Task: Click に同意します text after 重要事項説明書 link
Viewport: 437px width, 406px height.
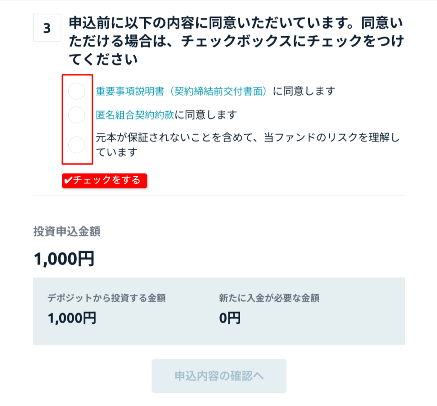Action: 303,91
